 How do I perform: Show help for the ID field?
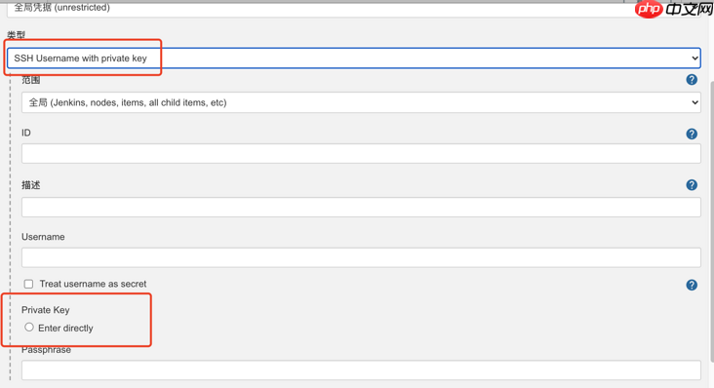click(692, 134)
